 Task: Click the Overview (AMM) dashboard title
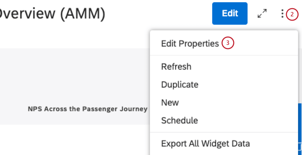pos(53,14)
